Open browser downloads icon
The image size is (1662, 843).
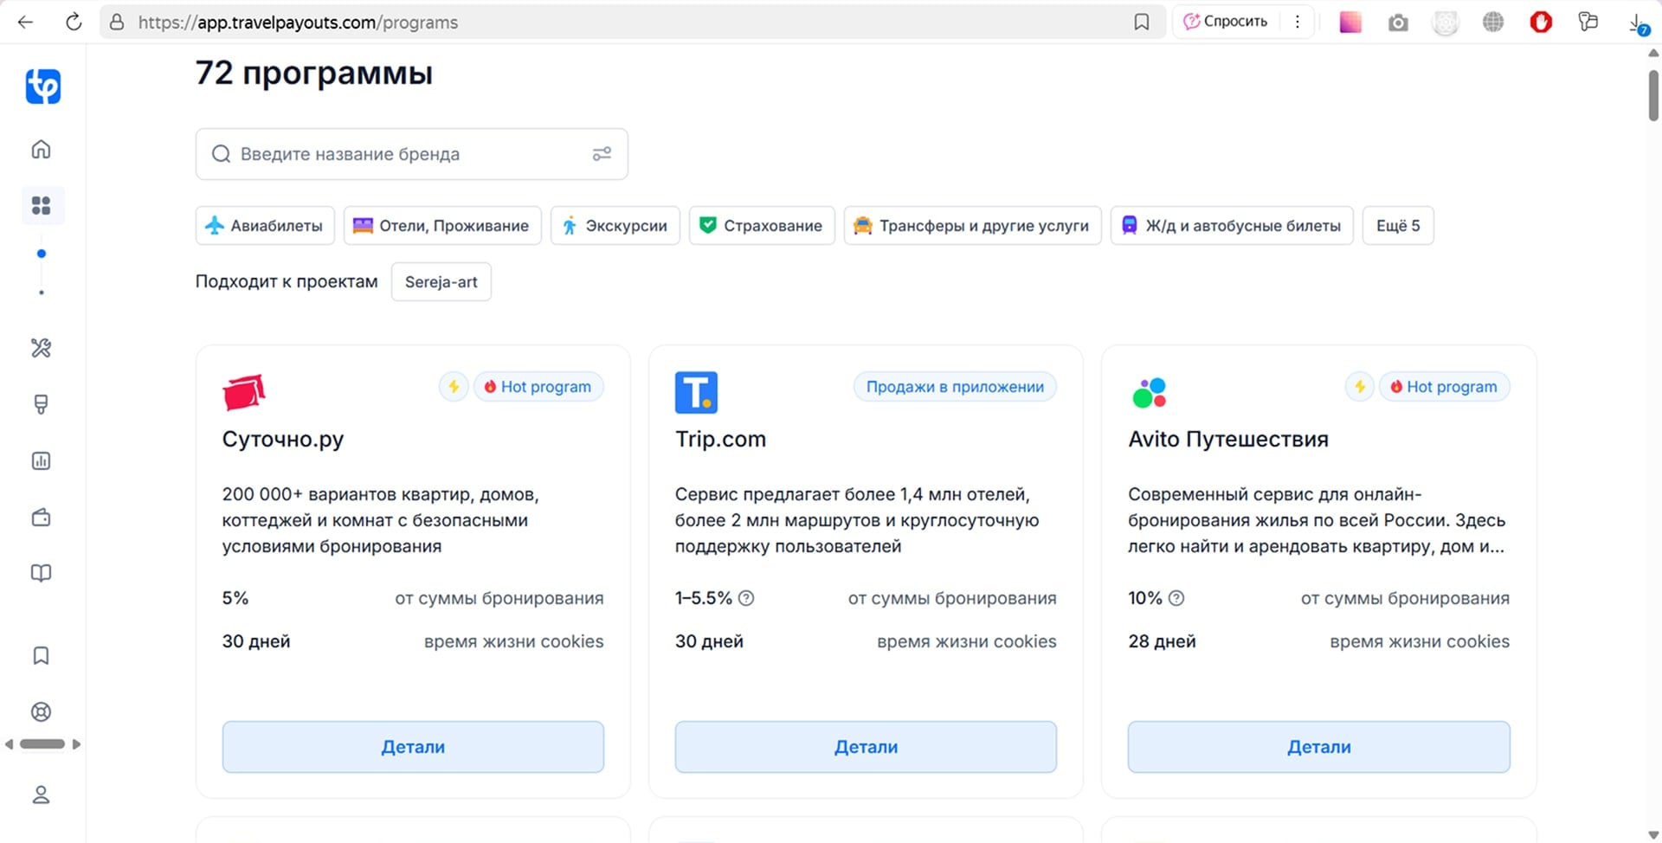[1638, 23]
